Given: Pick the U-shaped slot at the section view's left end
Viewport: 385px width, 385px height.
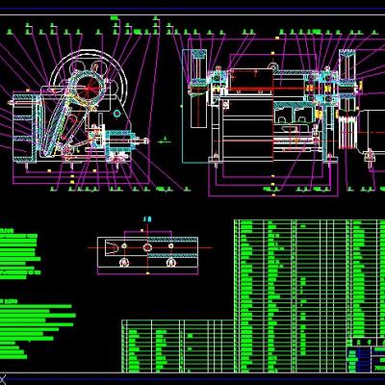Looking at the screenshot, I should click(x=112, y=249).
